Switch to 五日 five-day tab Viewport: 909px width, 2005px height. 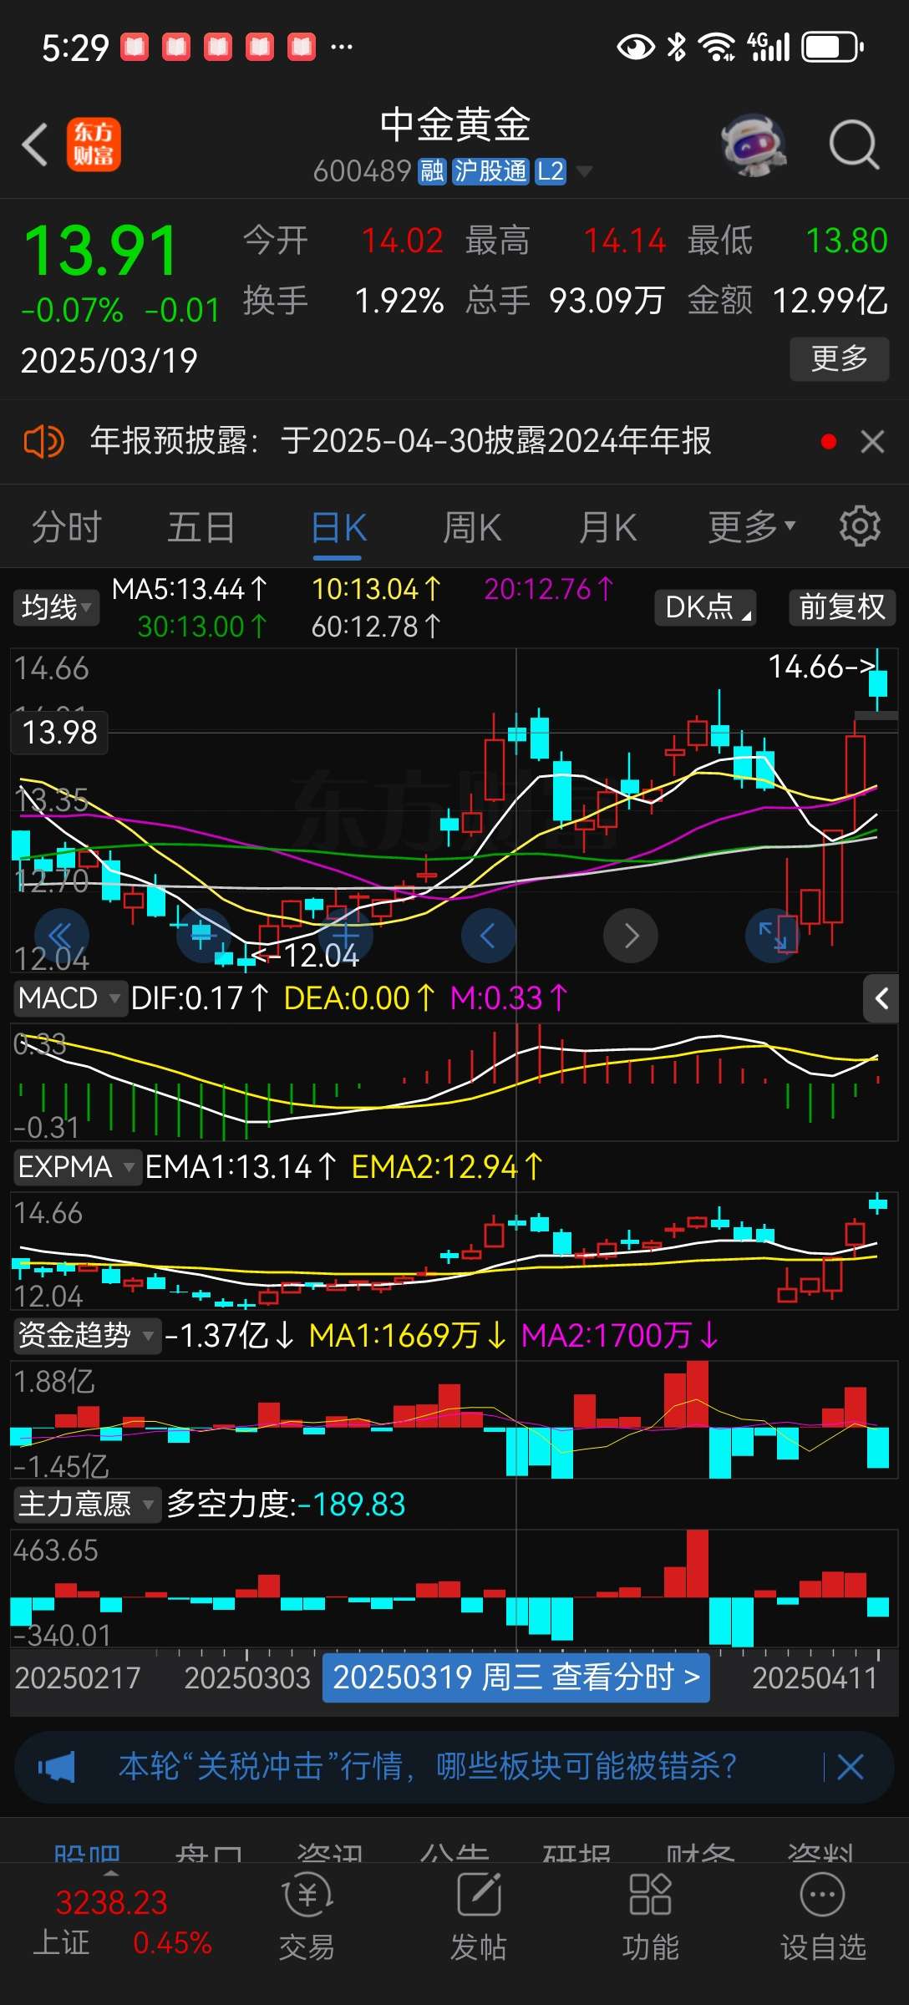201,527
